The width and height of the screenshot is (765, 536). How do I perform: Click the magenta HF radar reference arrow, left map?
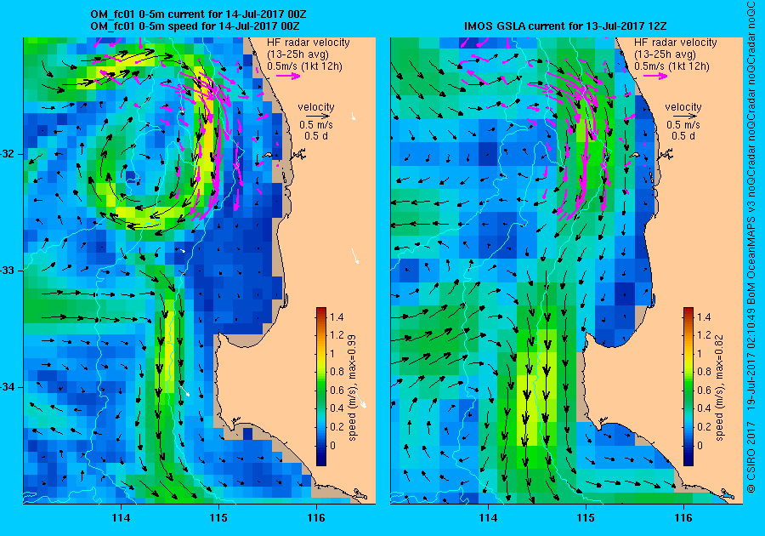click(x=288, y=76)
